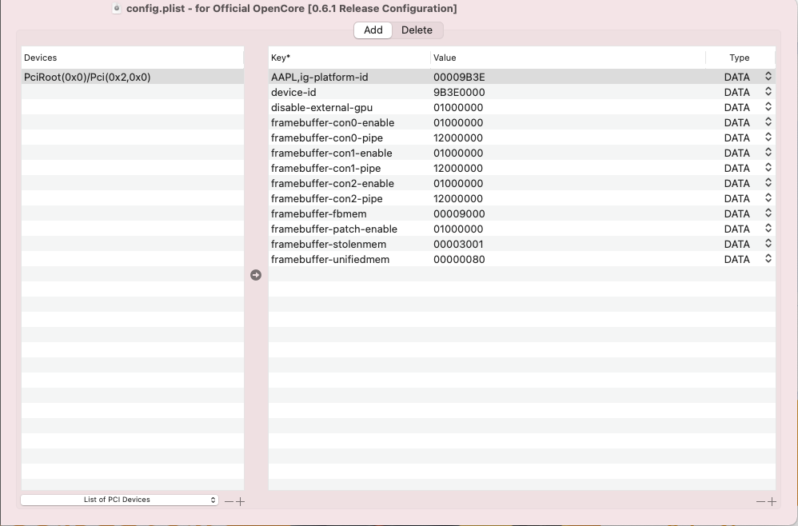Click the framebuffer-con1-pipe value 12000000
This screenshot has height=526, width=798.
click(x=458, y=168)
